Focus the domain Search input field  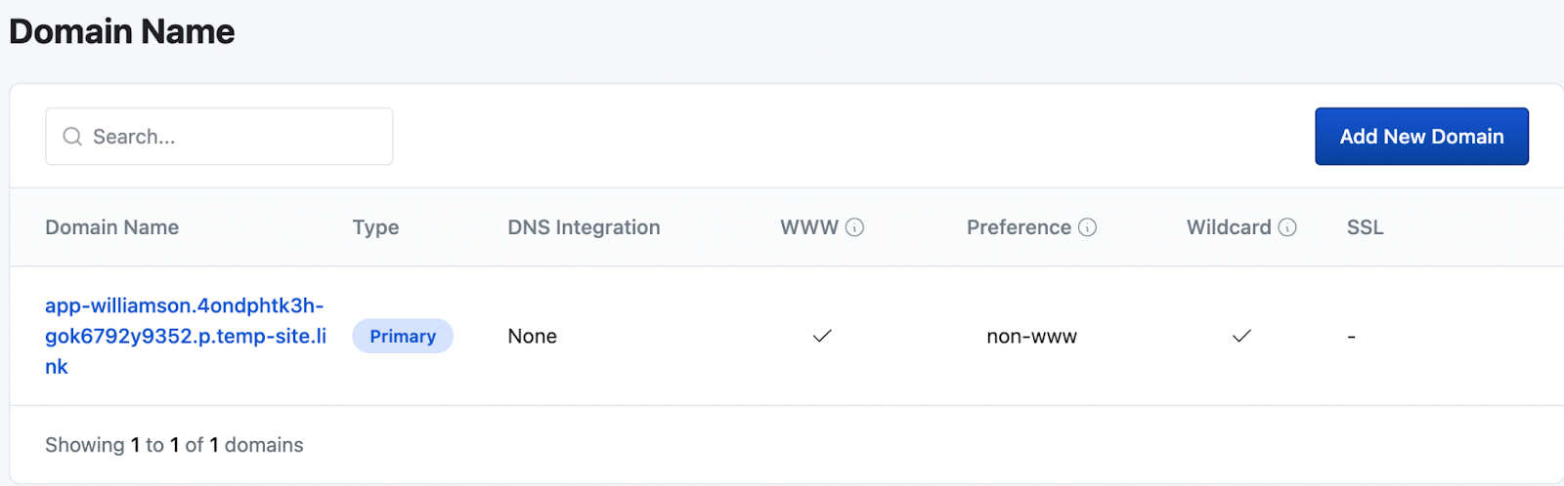click(235, 137)
